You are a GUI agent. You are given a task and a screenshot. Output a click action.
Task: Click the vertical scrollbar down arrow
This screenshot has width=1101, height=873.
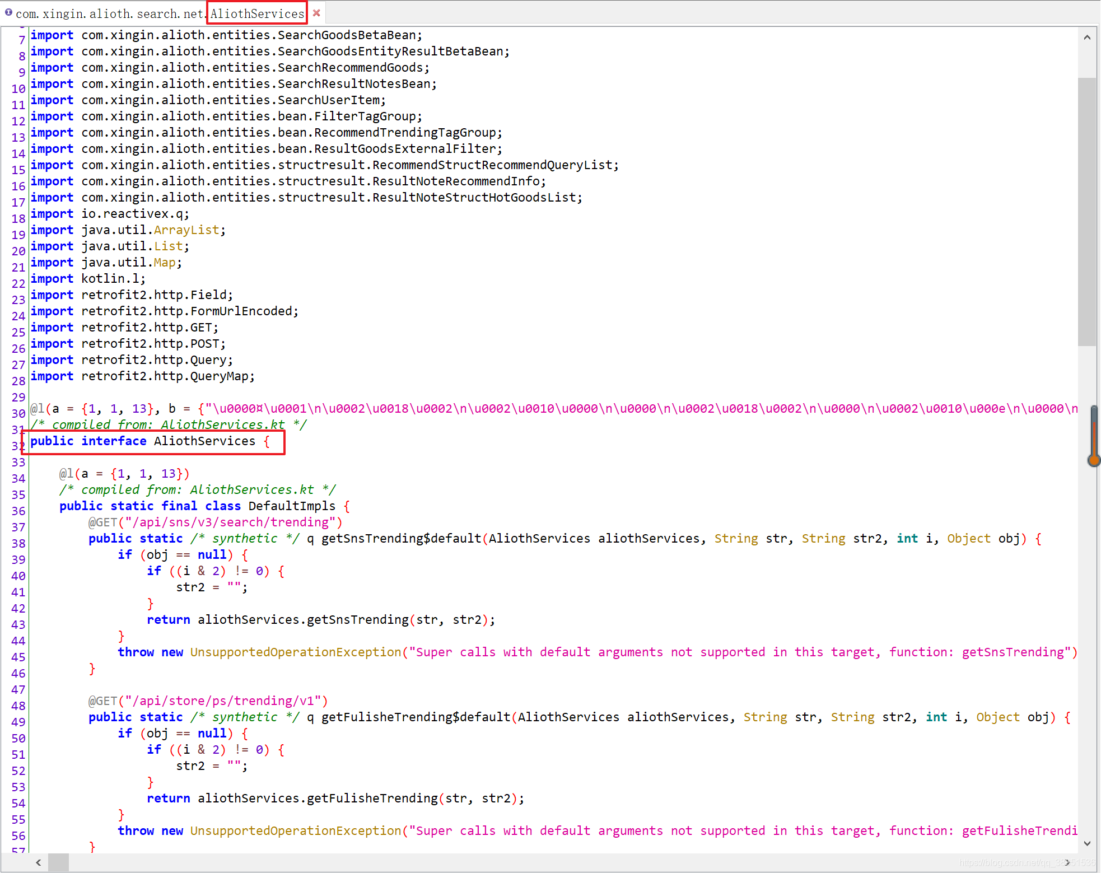click(x=1087, y=843)
